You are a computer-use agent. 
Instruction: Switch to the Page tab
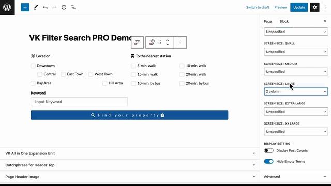[268, 21]
